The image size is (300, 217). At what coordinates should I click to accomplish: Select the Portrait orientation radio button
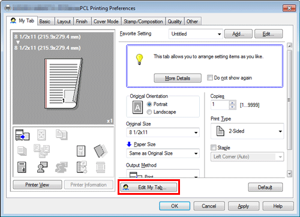point(149,104)
